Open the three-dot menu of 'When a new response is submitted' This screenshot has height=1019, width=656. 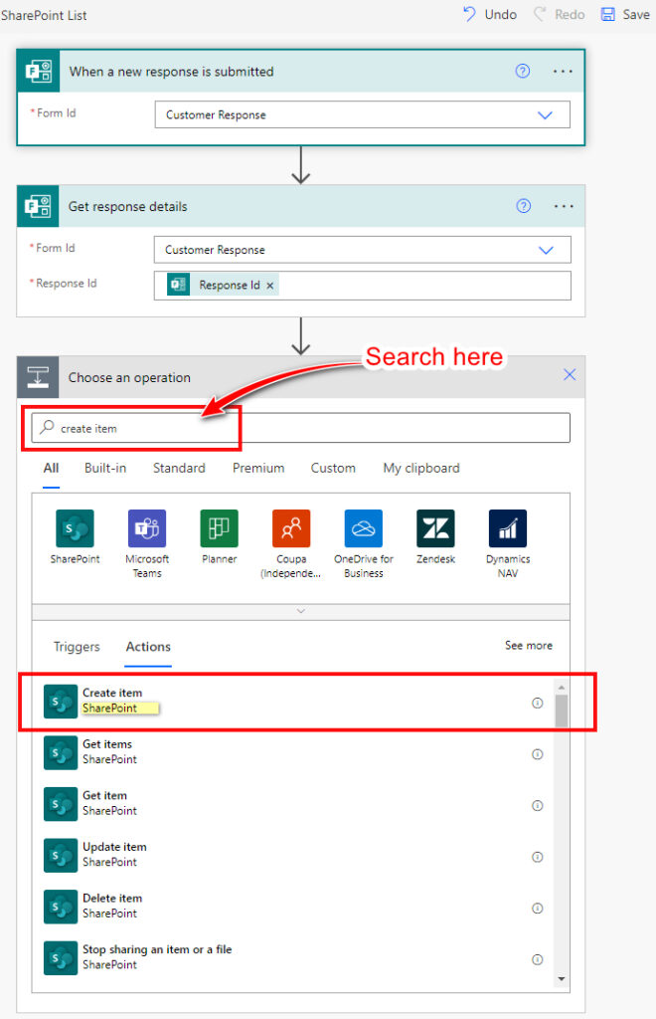tap(563, 71)
